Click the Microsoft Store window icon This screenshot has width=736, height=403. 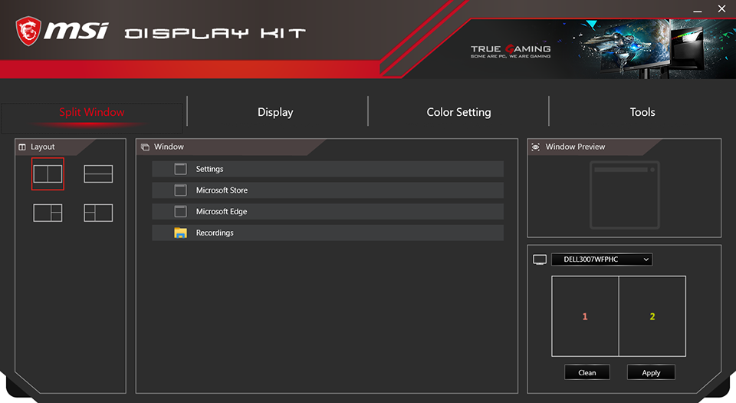coord(181,190)
